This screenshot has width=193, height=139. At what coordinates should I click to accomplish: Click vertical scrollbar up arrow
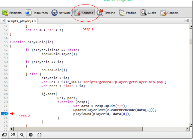point(191,26)
